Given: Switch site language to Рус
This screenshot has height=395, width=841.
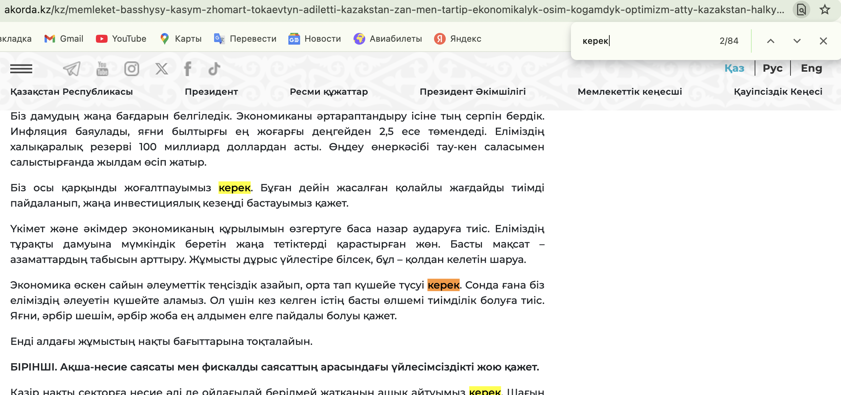Looking at the screenshot, I should pyautogui.click(x=773, y=68).
